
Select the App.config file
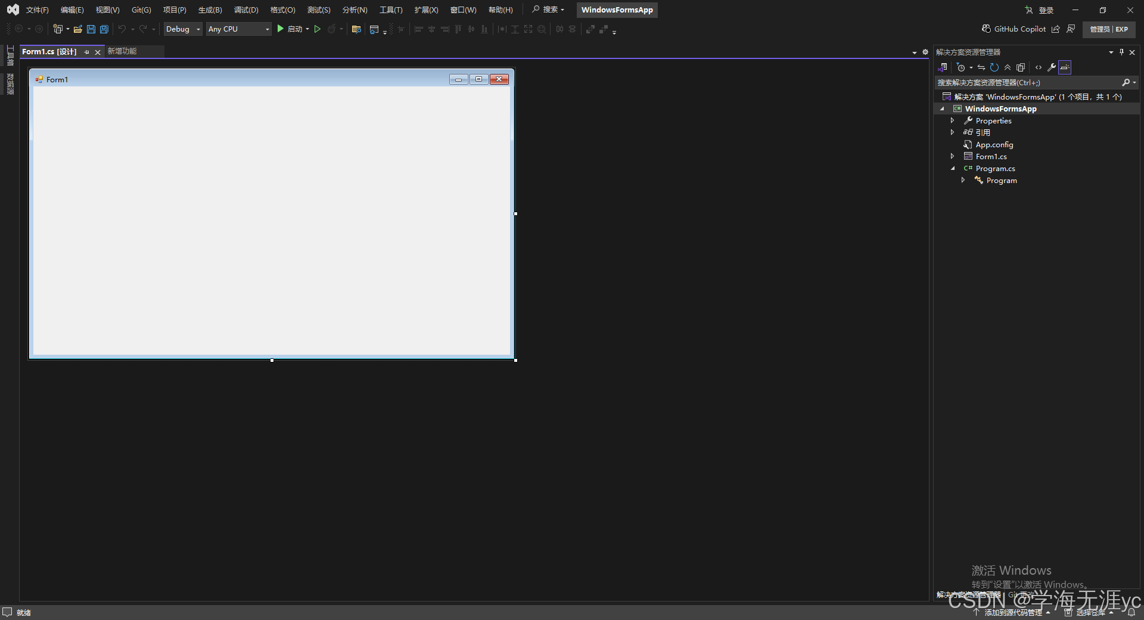tap(994, 144)
